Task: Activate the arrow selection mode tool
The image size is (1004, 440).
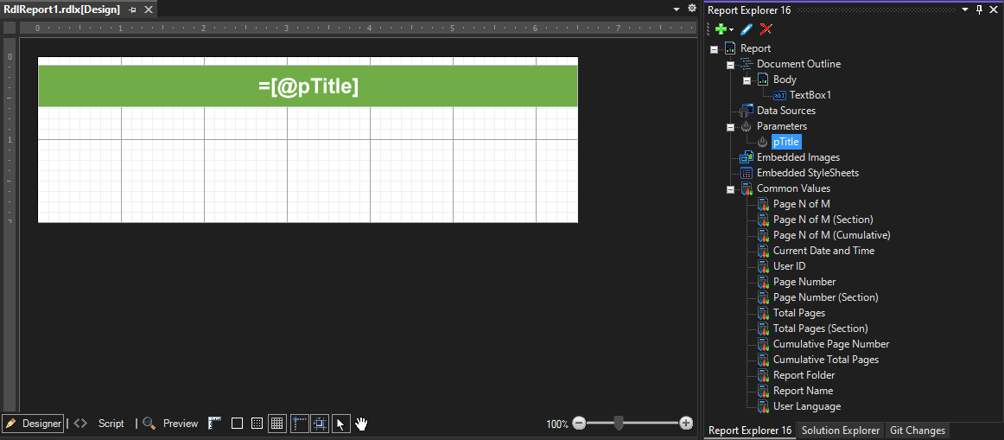Action: click(341, 424)
